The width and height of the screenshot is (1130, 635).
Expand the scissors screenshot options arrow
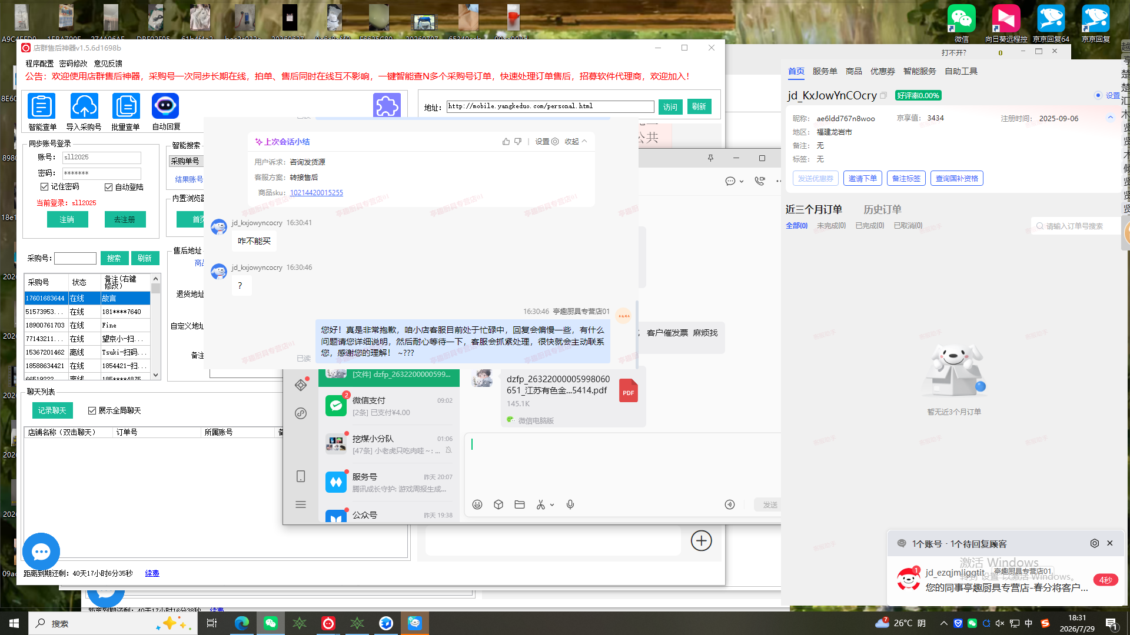552,505
